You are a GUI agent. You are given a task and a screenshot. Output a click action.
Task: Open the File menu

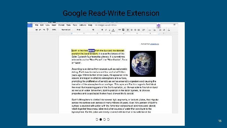point(37,25)
